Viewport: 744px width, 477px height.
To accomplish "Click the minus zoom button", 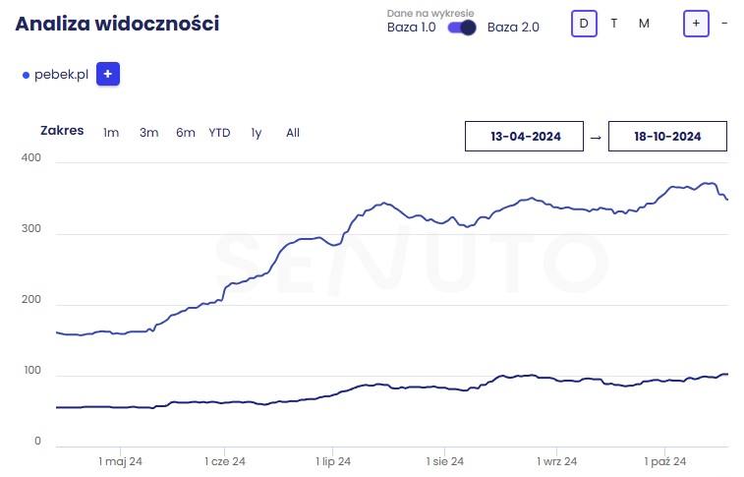I will coord(724,23).
